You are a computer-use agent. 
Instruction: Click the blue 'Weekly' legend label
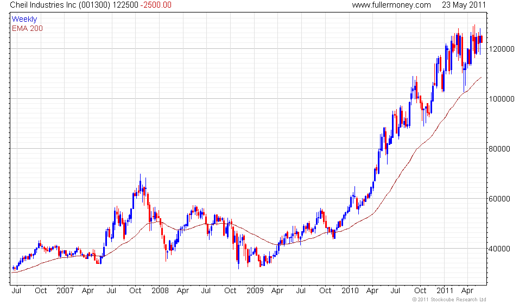pyautogui.click(x=24, y=20)
